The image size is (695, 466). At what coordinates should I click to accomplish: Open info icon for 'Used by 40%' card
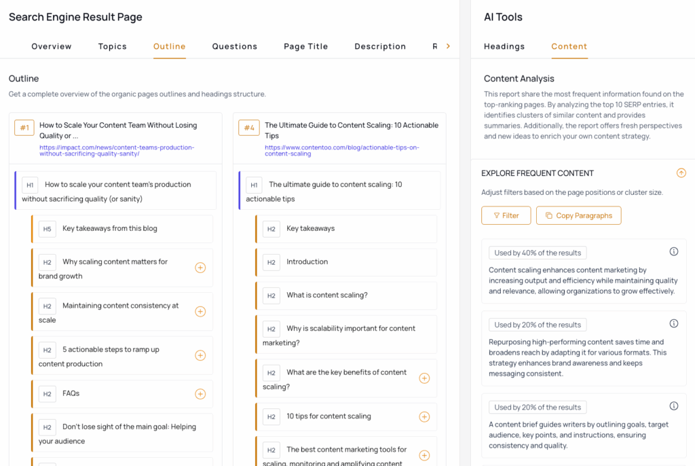pyautogui.click(x=674, y=251)
